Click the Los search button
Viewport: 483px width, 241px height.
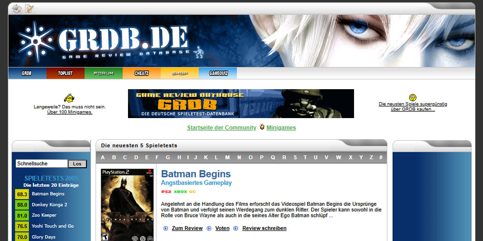coord(77,164)
